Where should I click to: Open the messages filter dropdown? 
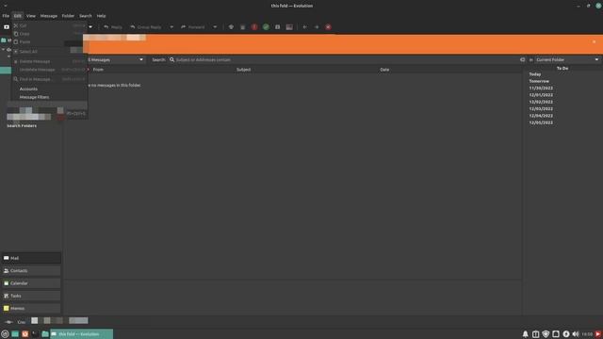tap(116, 59)
